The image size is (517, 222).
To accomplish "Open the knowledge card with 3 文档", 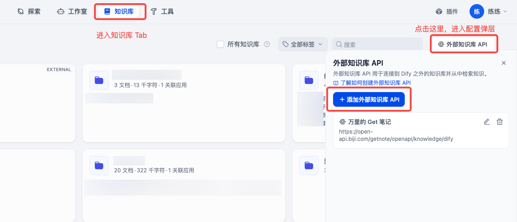I will click(183, 103).
